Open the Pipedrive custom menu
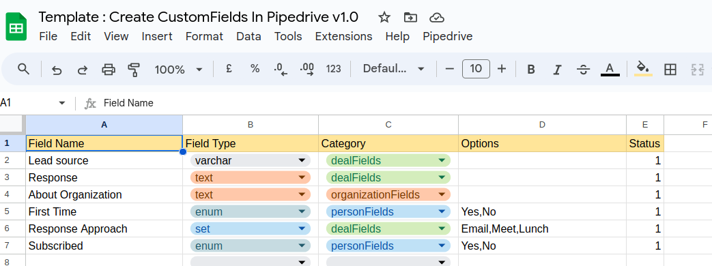Screen dimensions: 712x266 (x=448, y=36)
